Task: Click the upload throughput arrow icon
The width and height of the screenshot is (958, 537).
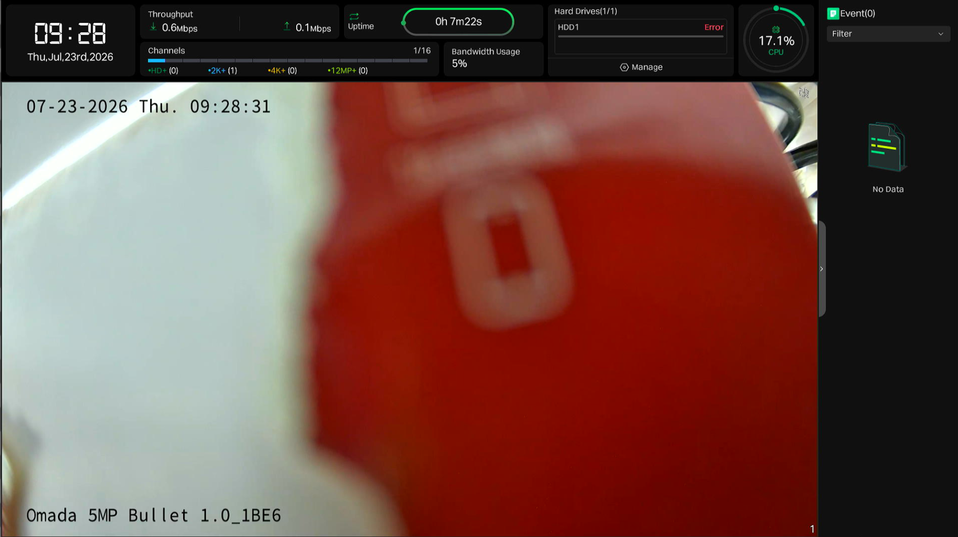Action: tap(287, 27)
